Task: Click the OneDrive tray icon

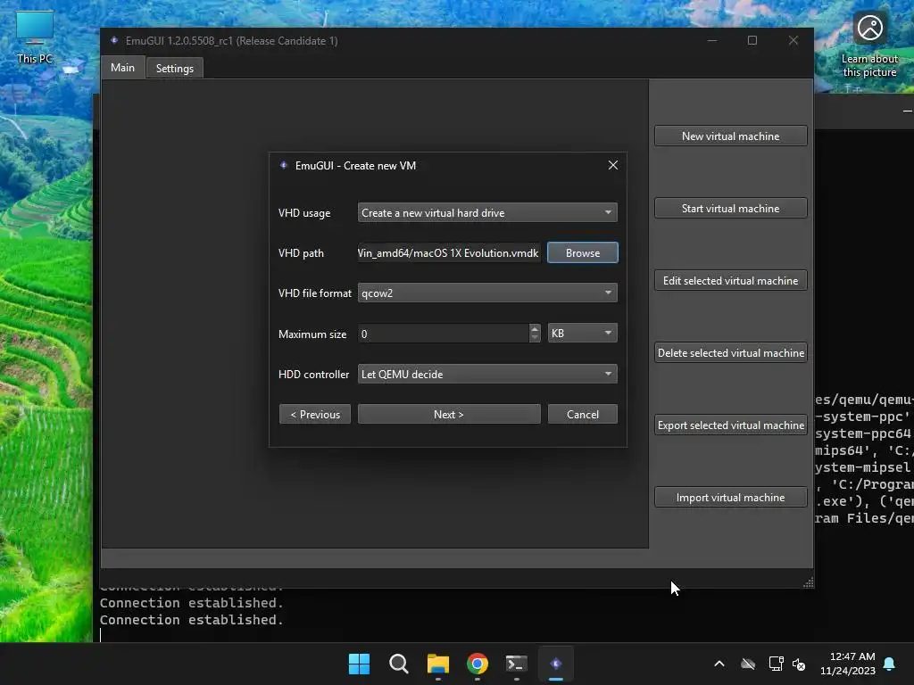Action: pyautogui.click(x=748, y=664)
